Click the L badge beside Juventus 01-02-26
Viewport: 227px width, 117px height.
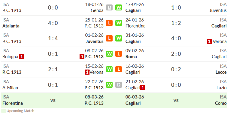(x=109, y=38)
